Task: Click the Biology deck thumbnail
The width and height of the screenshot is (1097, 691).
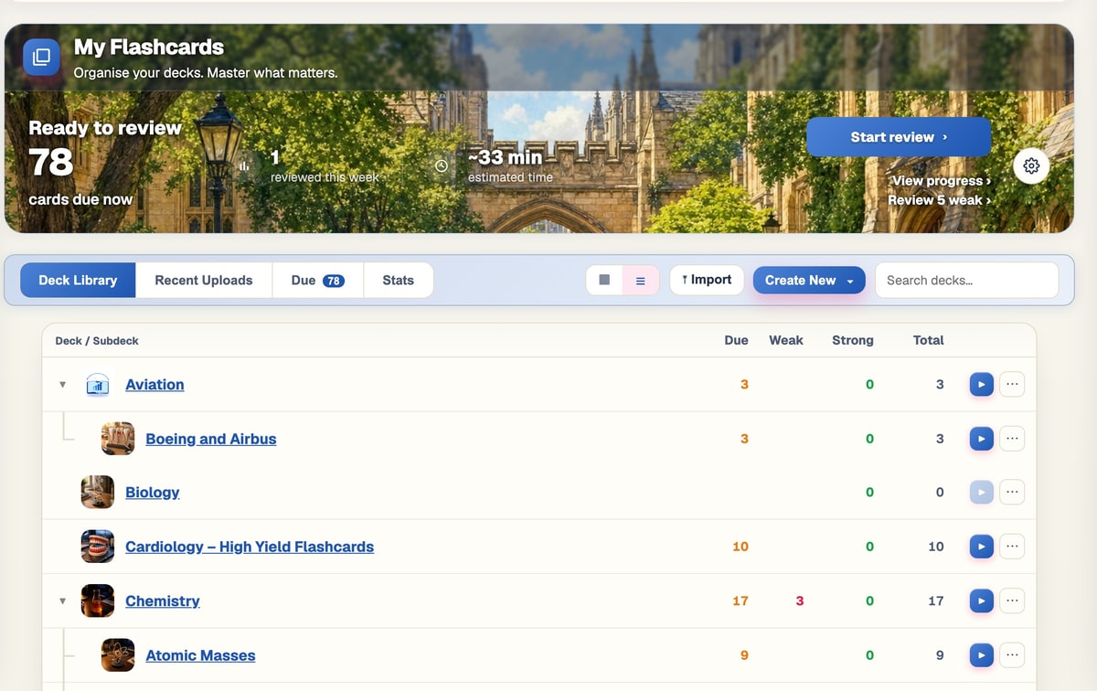Action: coord(98,493)
